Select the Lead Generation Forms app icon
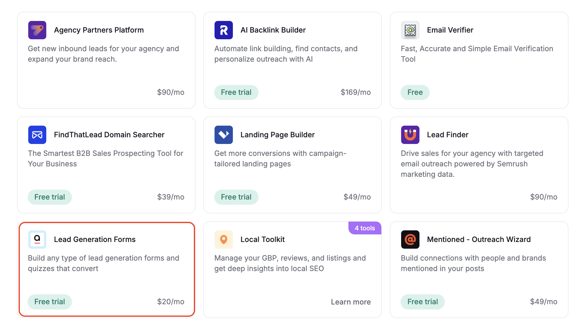588x324 pixels. [37, 239]
